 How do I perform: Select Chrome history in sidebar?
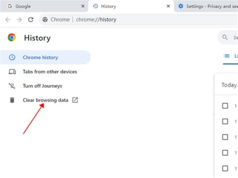[45, 57]
